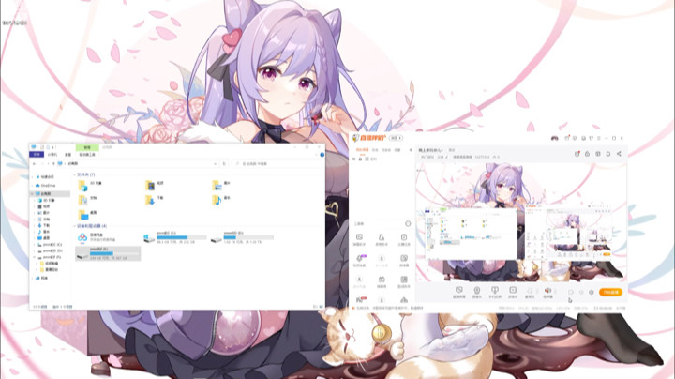
Task: Open the Computer ribbon tab in Explorer
Action: pos(52,154)
